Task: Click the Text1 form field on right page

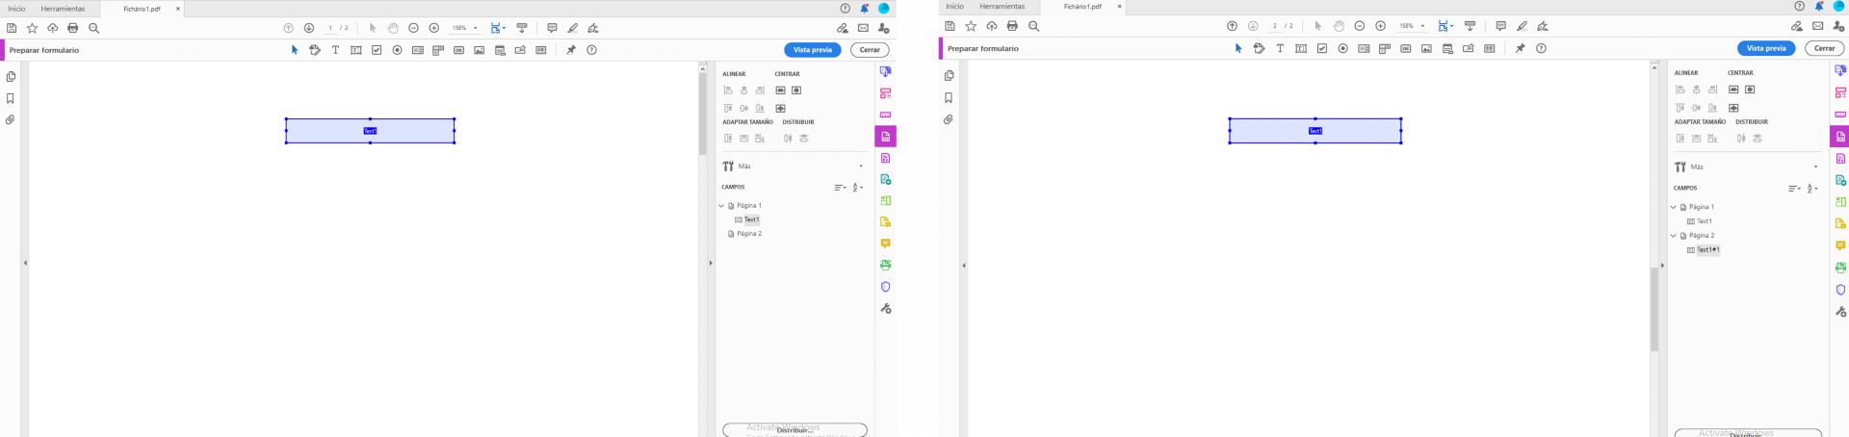Action: pos(1315,131)
